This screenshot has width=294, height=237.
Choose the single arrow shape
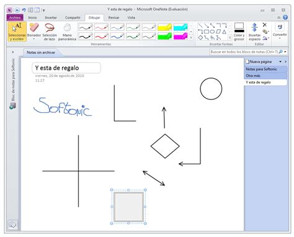point(207,25)
